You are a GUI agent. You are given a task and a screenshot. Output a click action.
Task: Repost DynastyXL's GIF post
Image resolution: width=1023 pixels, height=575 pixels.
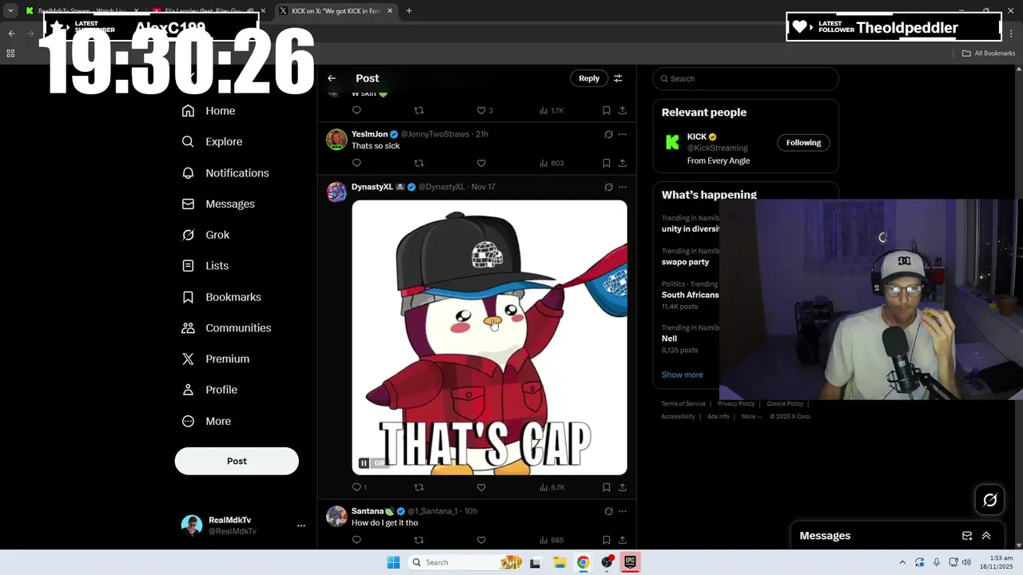tap(419, 487)
